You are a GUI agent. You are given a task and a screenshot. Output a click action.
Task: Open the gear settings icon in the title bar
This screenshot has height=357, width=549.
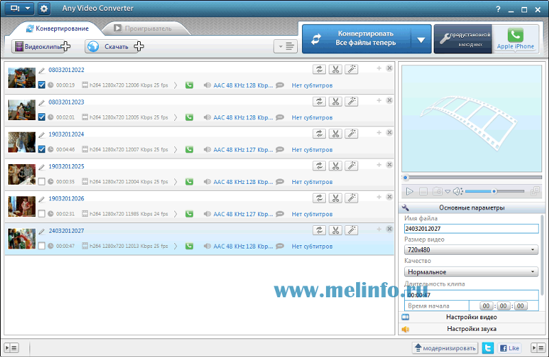pyautogui.click(x=44, y=9)
